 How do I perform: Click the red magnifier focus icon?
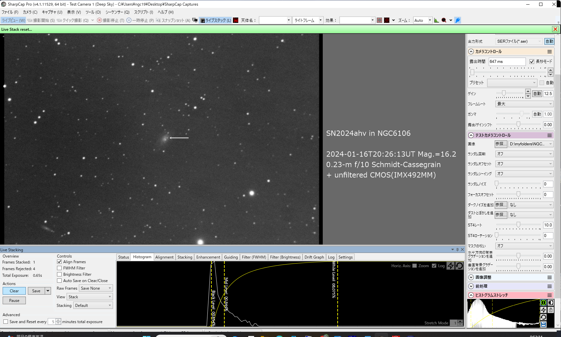[x=444, y=20]
